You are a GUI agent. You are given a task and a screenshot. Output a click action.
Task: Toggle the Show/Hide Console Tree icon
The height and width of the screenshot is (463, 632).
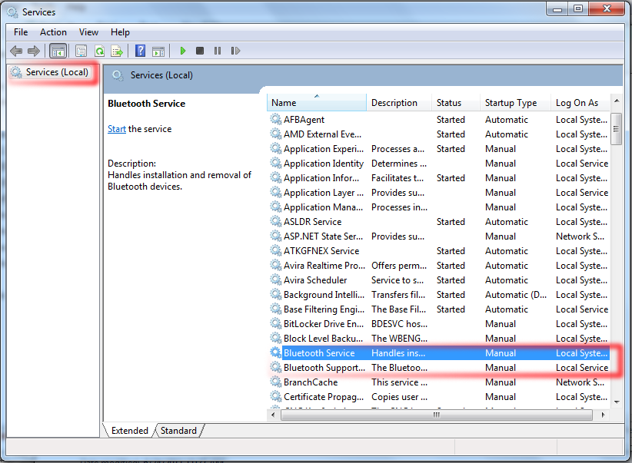click(x=58, y=51)
